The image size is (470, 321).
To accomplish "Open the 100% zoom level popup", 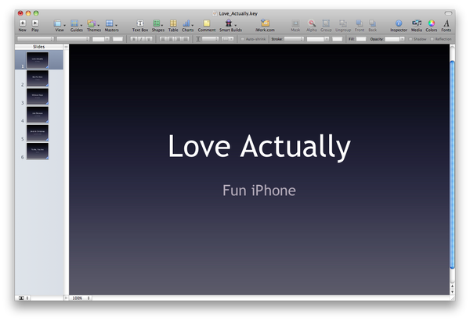I will [81, 298].
